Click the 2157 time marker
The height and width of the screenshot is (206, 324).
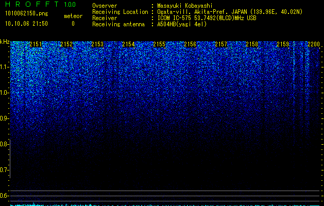(x=221, y=44)
